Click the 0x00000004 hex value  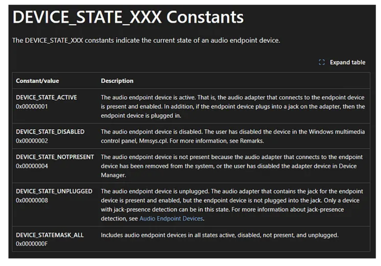(32, 166)
